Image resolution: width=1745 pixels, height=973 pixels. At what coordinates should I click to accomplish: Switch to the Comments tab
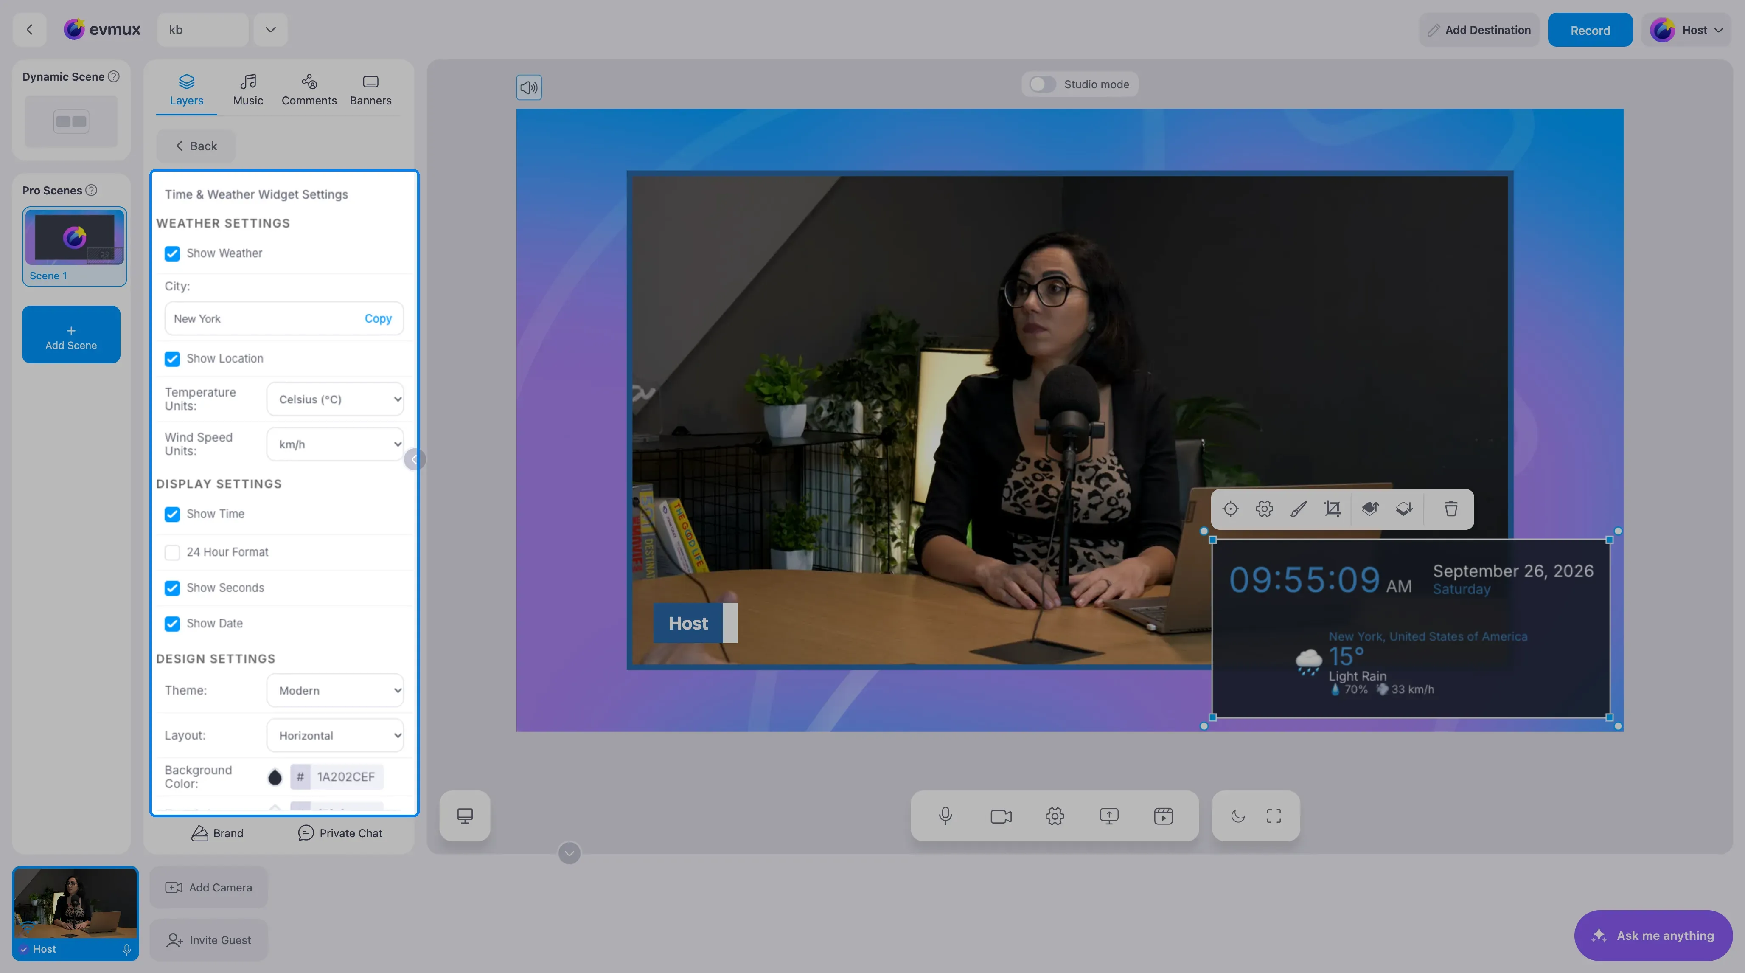[309, 90]
